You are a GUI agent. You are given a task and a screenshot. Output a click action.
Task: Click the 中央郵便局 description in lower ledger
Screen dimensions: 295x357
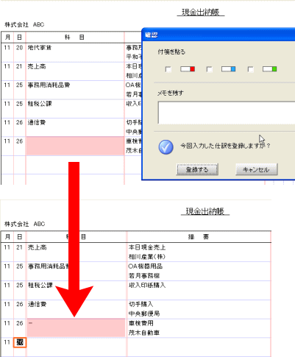pos(144,314)
